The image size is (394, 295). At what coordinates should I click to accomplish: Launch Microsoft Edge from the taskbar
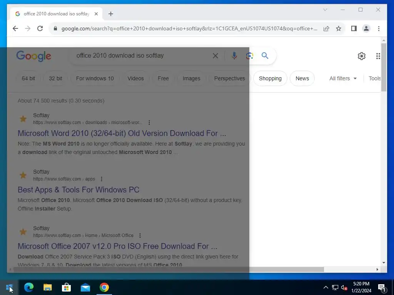coord(28,287)
